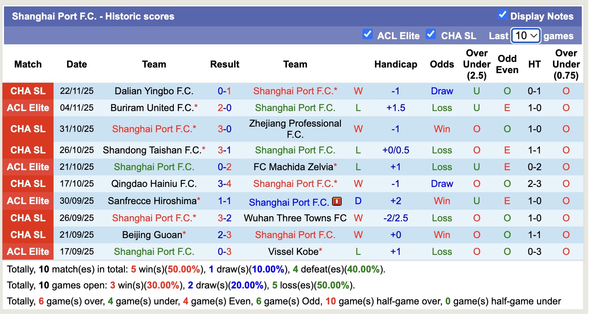Select the CHA SL badge beside Beijing Guoan game

[28, 235]
